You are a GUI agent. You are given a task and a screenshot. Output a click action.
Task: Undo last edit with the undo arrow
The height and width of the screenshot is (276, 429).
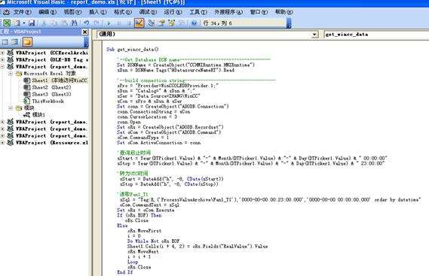point(87,23)
